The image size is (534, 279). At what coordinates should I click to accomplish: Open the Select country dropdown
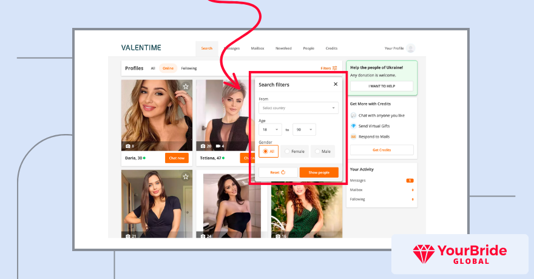[x=299, y=108]
